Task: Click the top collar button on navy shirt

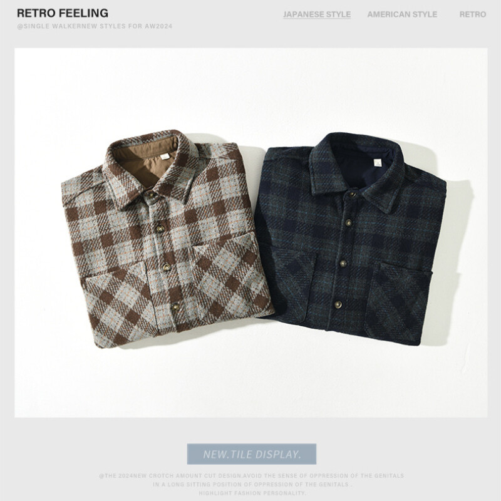Action: click(353, 194)
